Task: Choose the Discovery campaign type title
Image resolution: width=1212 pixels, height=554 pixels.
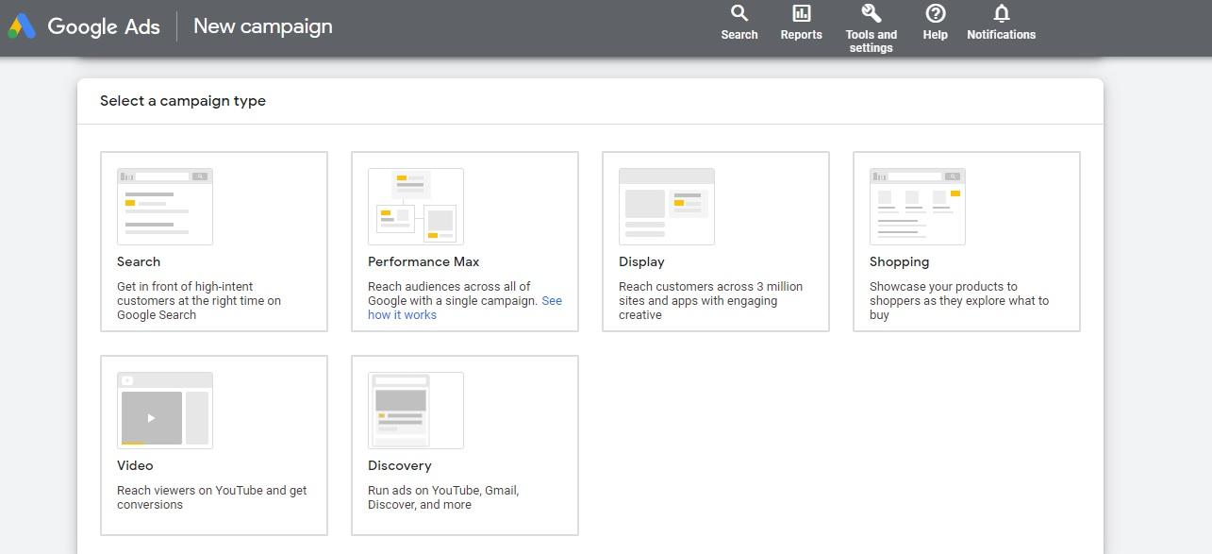Action: [x=399, y=465]
